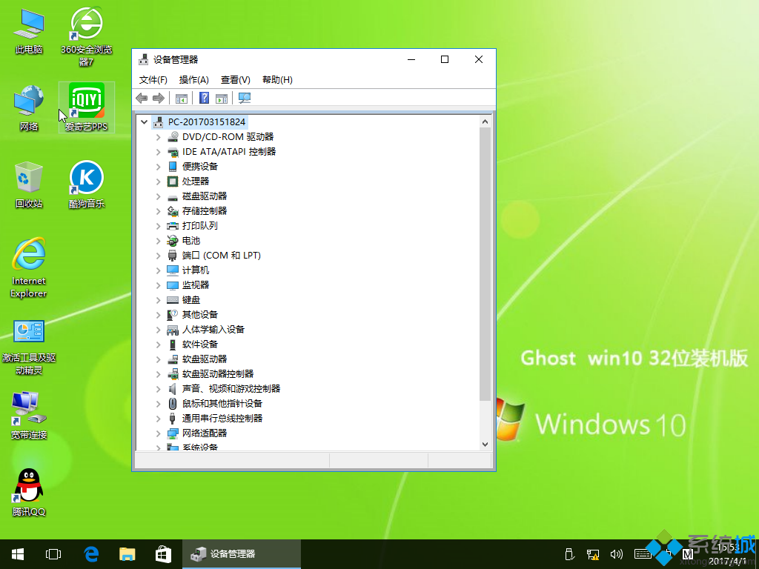
Task: Select the PC-201703151824 computer name
Action: [x=207, y=122]
